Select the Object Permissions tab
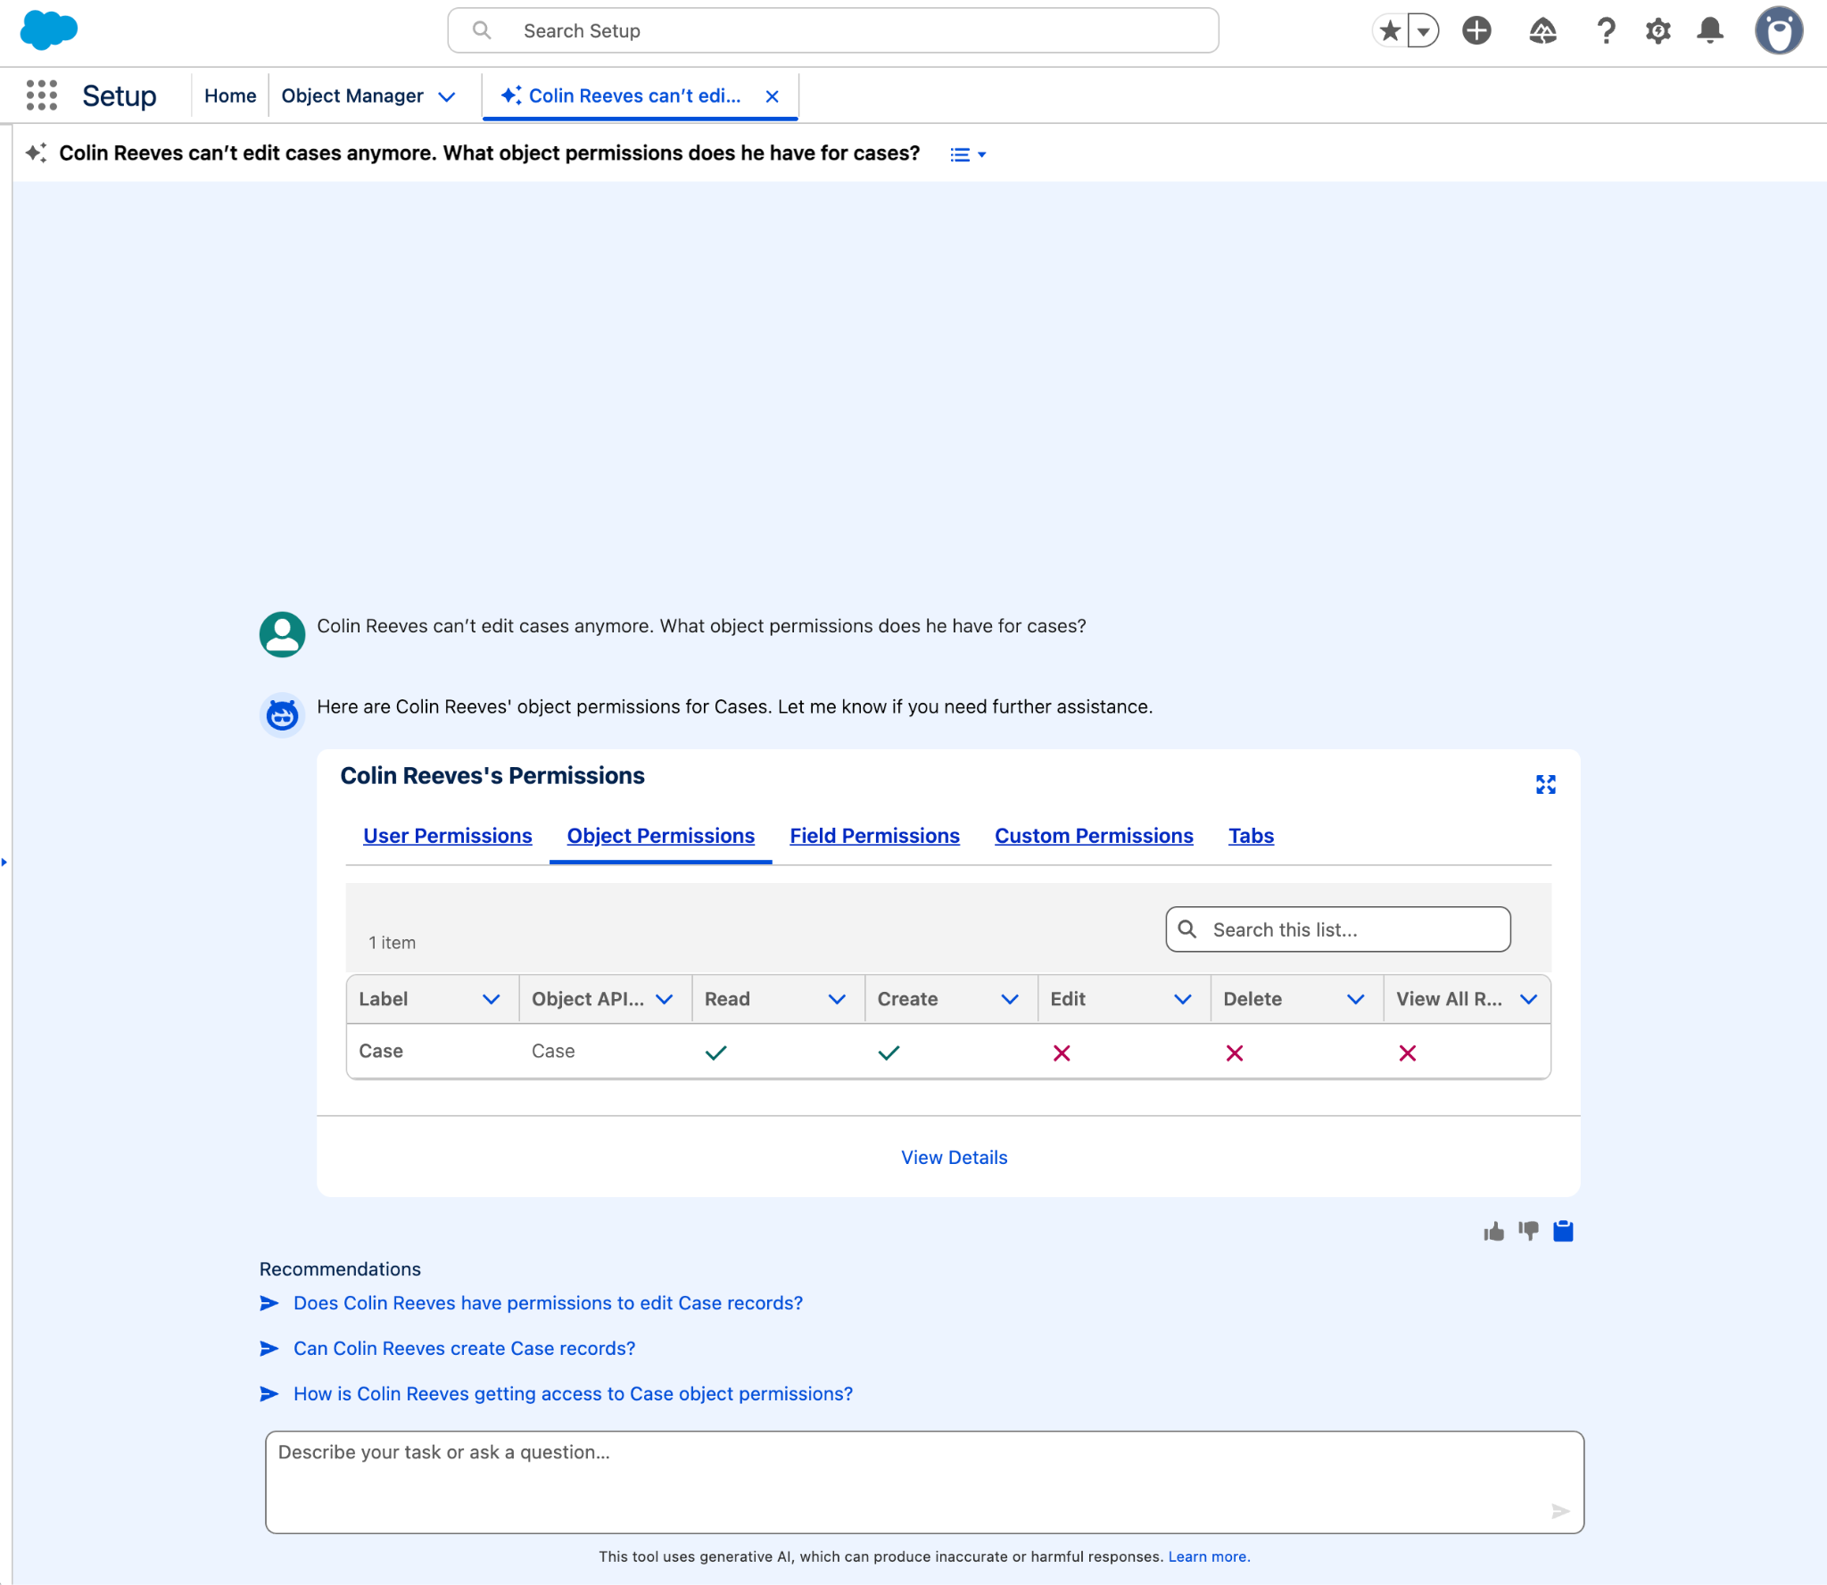Image resolution: width=1827 pixels, height=1585 pixels. point(661,836)
